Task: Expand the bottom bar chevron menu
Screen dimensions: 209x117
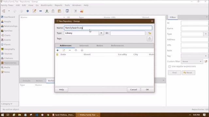Action: 163,80
